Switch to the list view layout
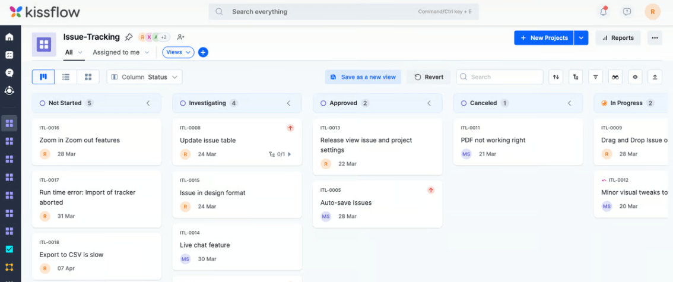This screenshot has height=282, width=673. click(66, 77)
